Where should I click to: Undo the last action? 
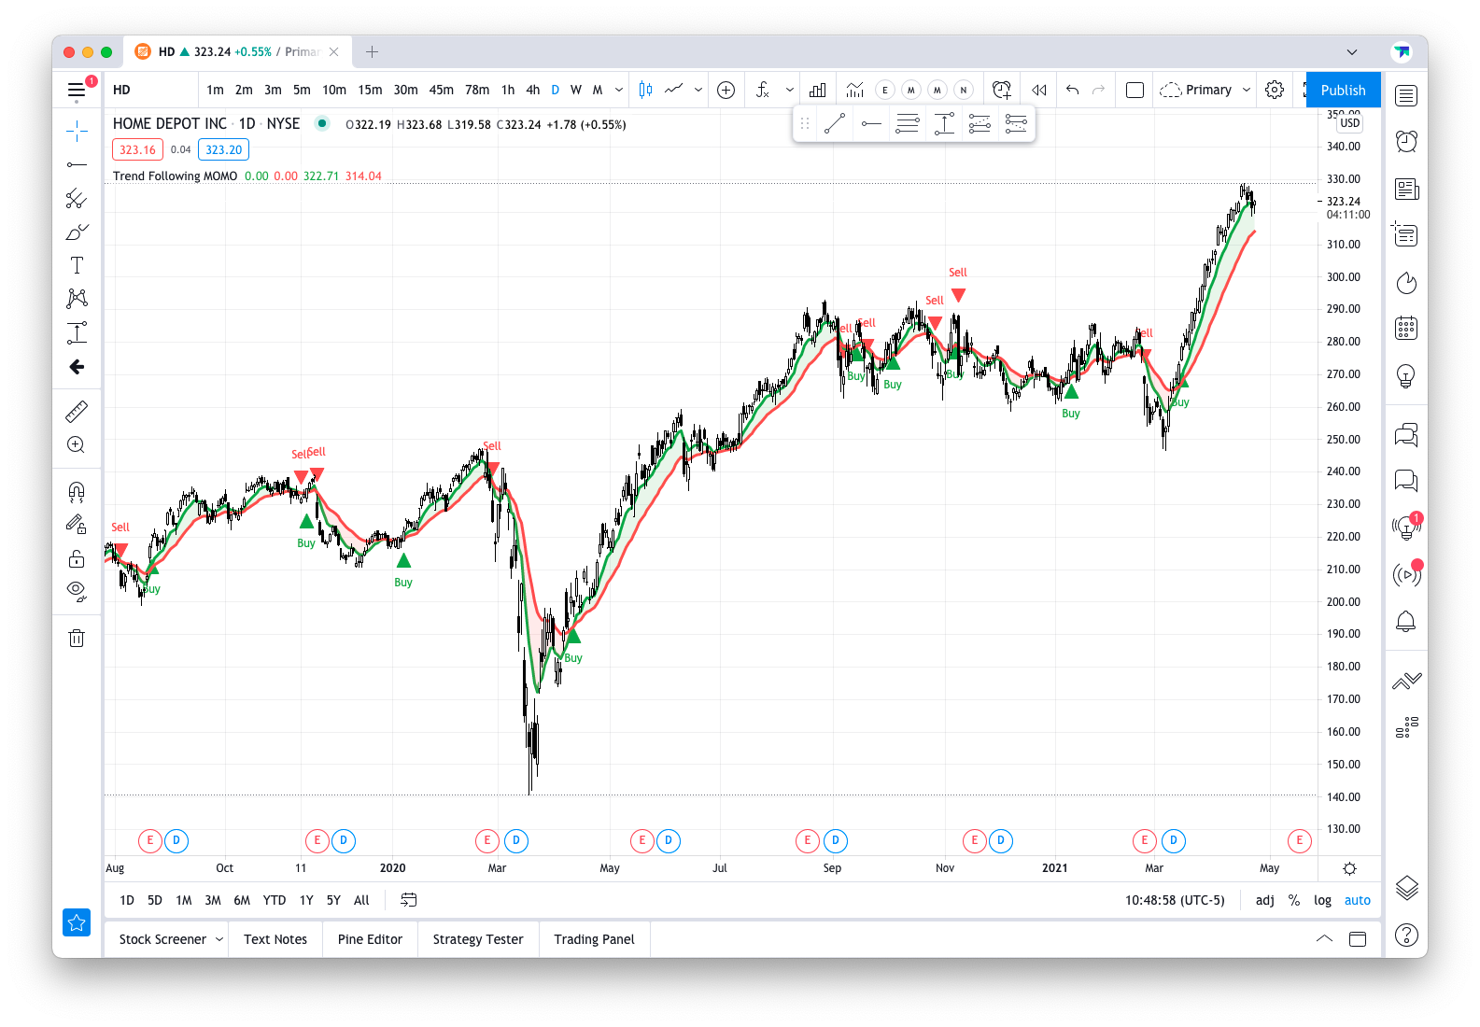pyautogui.click(x=1072, y=90)
